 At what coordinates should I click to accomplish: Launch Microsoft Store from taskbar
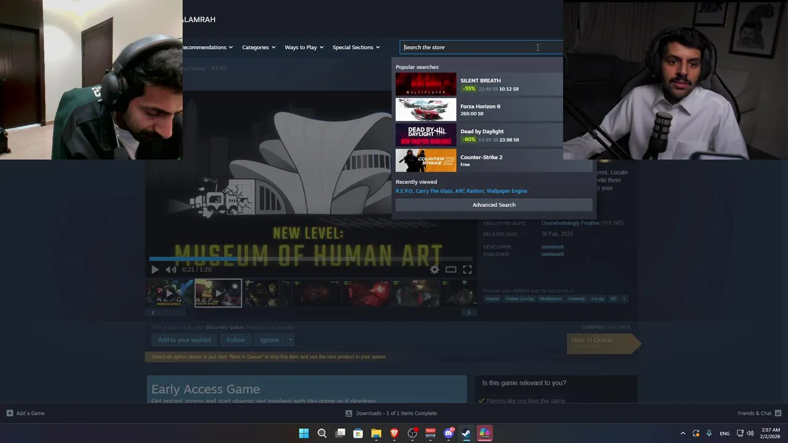tap(358, 433)
